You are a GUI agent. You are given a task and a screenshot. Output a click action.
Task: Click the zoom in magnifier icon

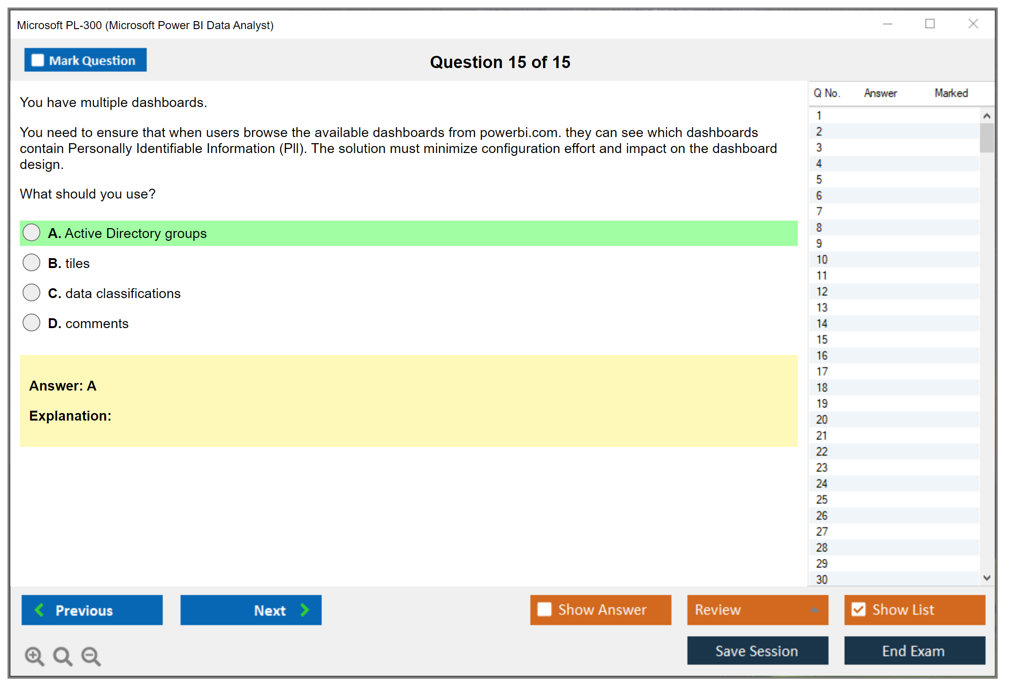tap(34, 656)
